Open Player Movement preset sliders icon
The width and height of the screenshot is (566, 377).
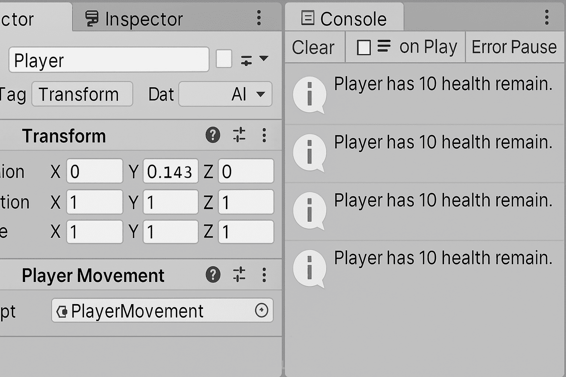(x=239, y=275)
